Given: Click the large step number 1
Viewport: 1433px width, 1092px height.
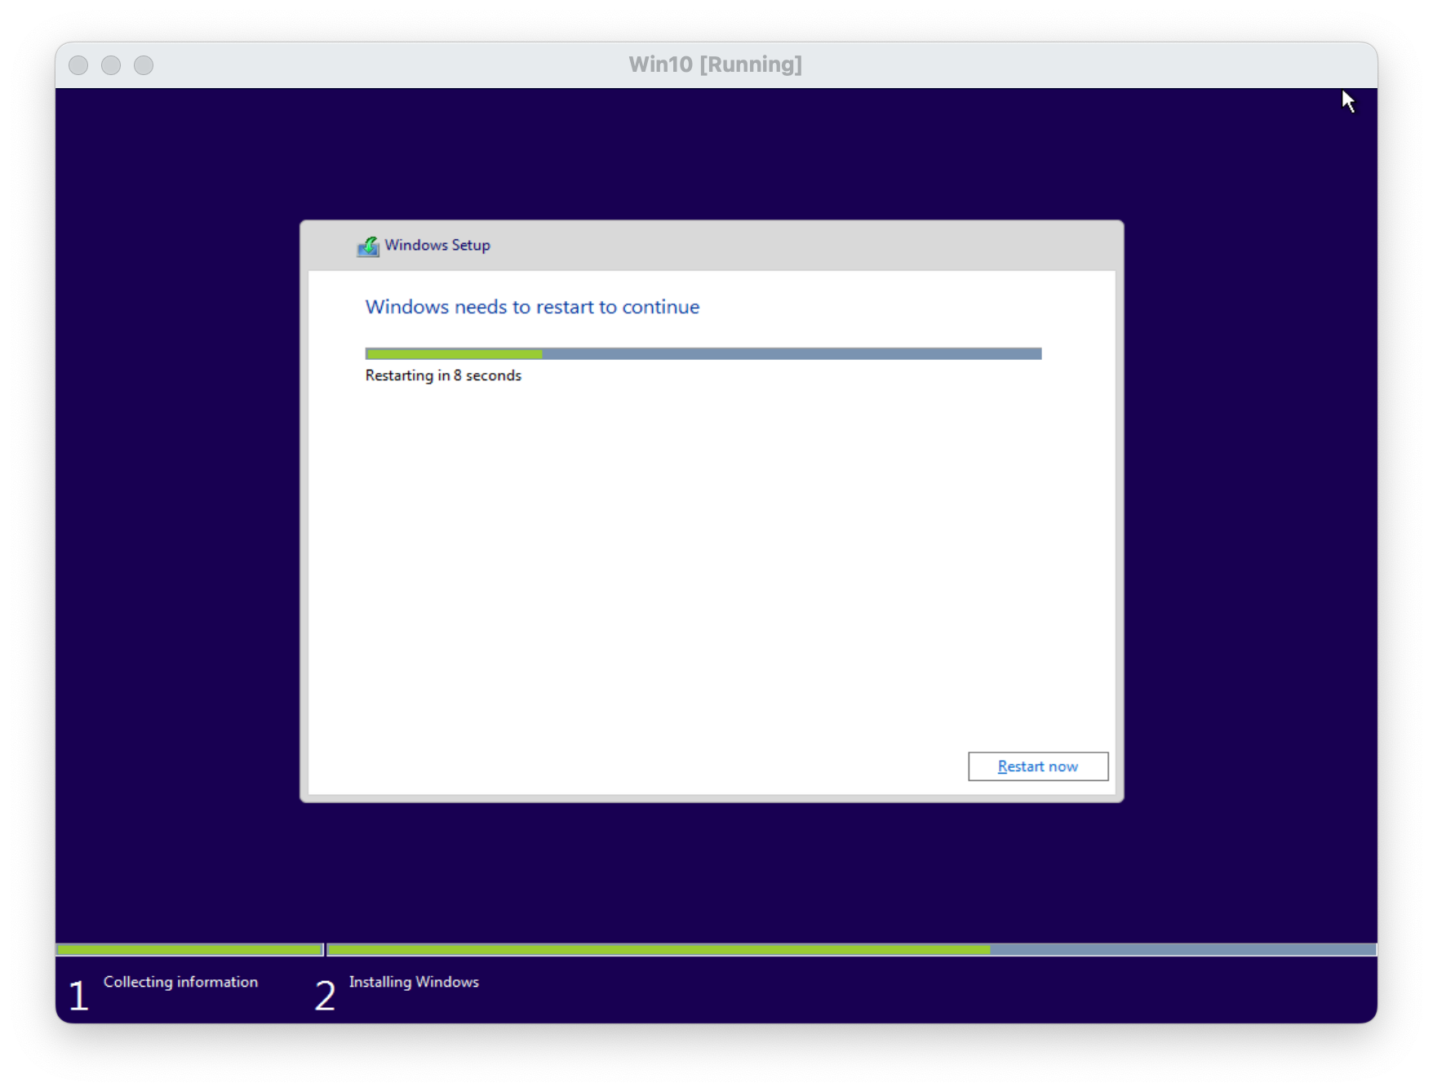Looking at the screenshot, I should point(78,996).
